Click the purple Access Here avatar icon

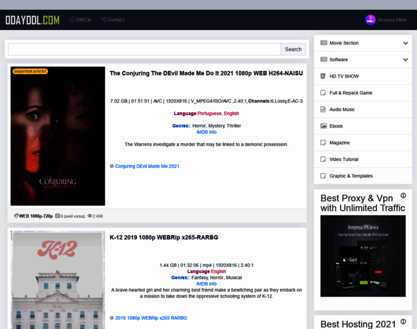pos(370,20)
